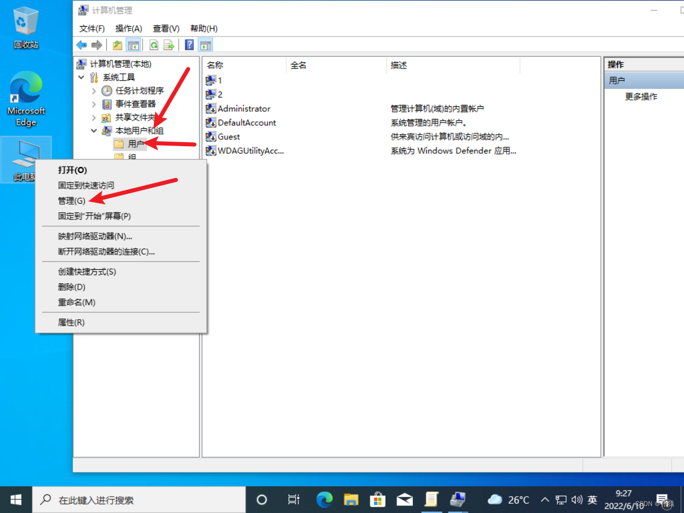Screen dimensions: 684x513
Task: Sort by the 描述 column header
Action: (453, 65)
